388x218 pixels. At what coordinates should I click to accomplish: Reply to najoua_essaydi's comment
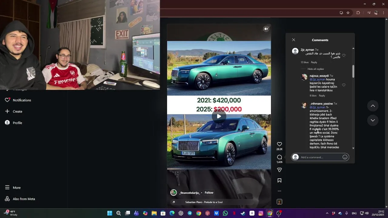[322, 96]
